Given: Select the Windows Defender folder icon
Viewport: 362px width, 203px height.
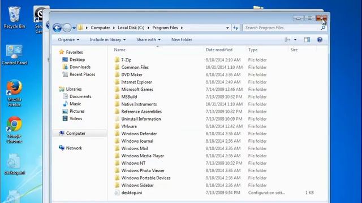Looking at the screenshot, I should [117, 134].
